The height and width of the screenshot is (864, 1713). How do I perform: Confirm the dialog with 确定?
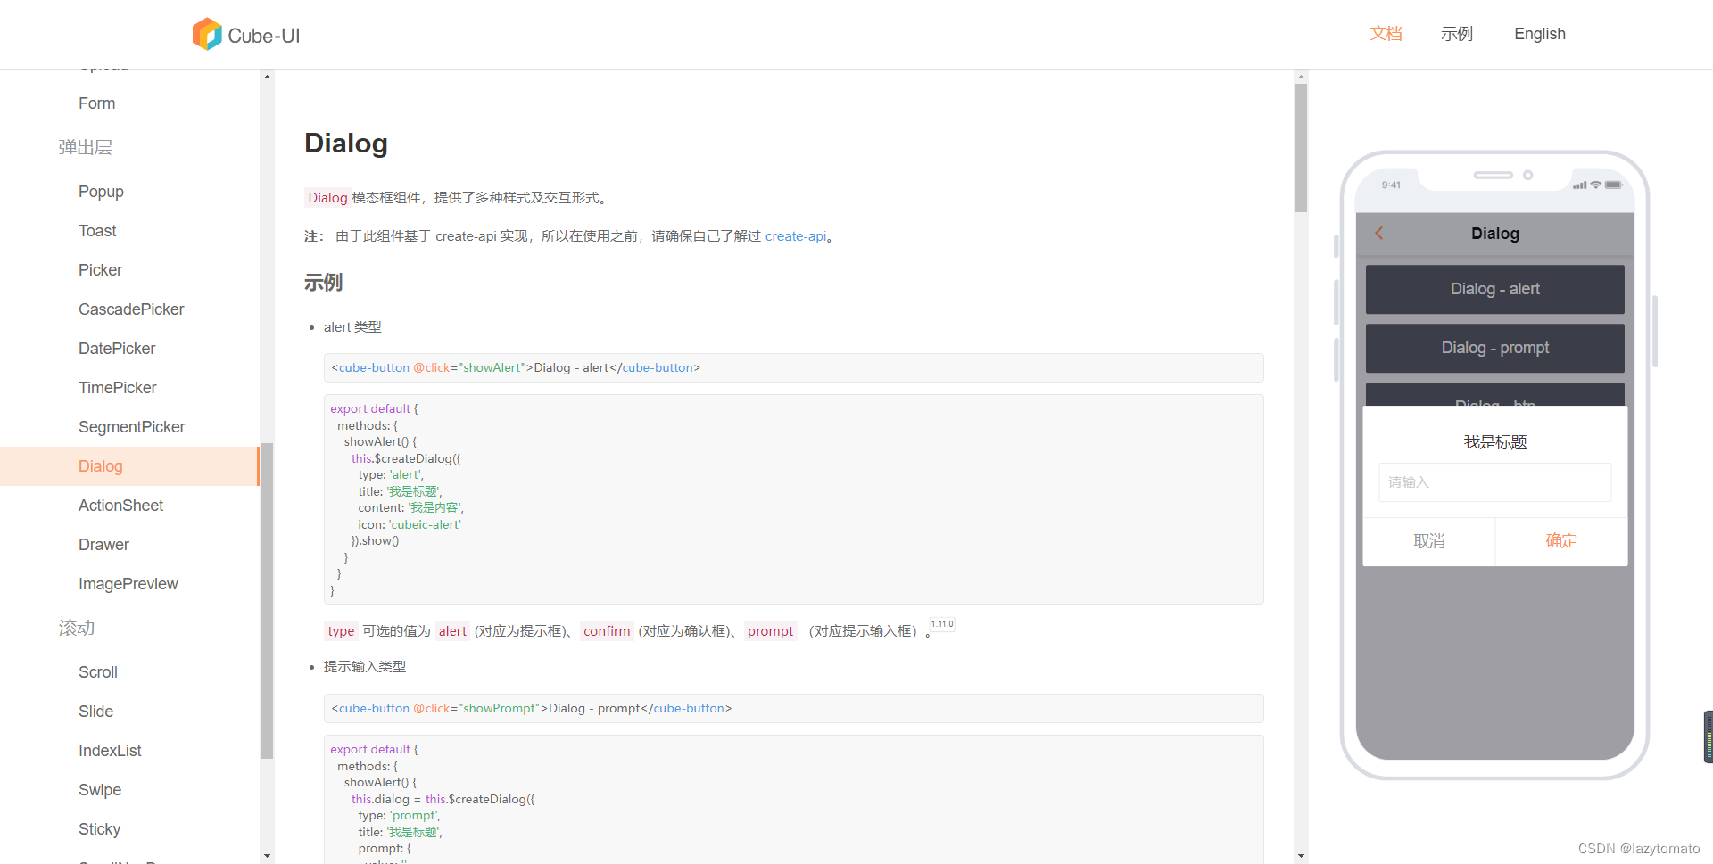[1561, 541]
